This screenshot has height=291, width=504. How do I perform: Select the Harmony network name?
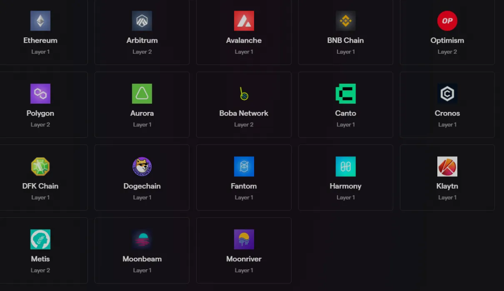345,186
